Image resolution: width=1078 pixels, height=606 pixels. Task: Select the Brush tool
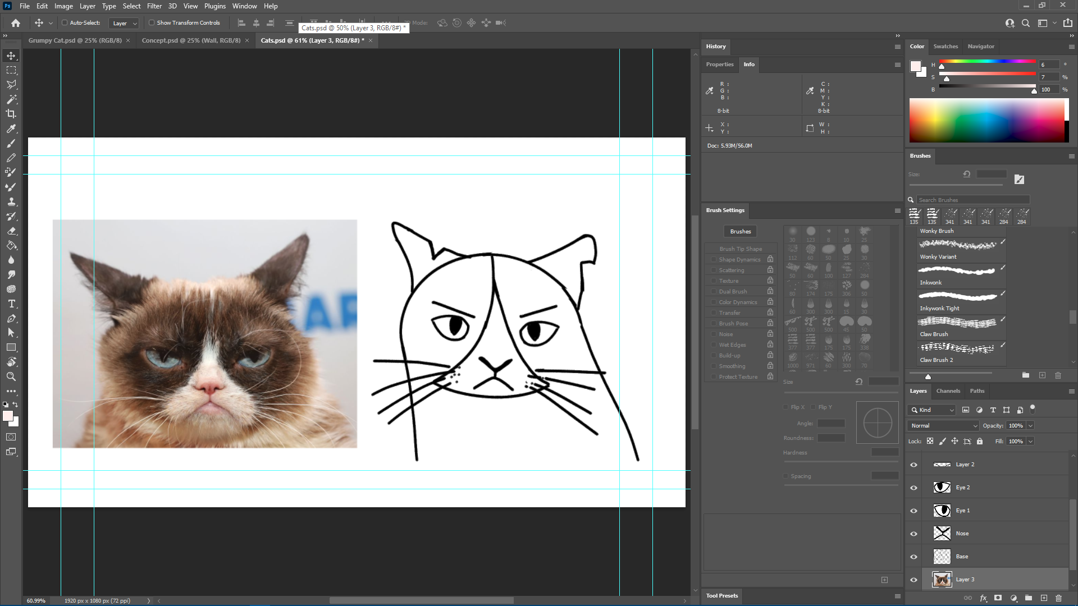click(11, 143)
